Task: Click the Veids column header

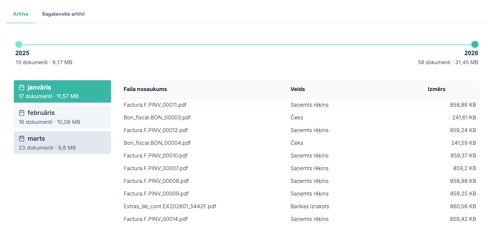Action: (298, 89)
